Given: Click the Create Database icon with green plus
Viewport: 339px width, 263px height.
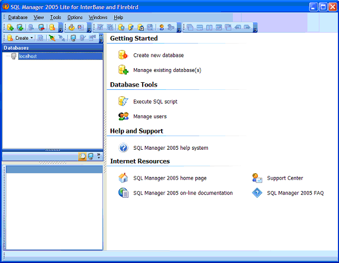Looking at the screenshot, I should tap(10, 27).
